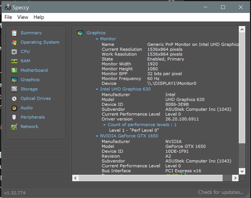Click the Motherboard icon in sidebar
The width and height of the screenshot is (251, 198).
14,70
